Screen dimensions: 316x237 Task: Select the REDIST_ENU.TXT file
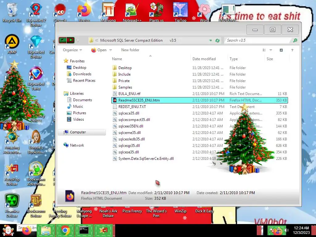pyautogui.click(x=132, y=106)
